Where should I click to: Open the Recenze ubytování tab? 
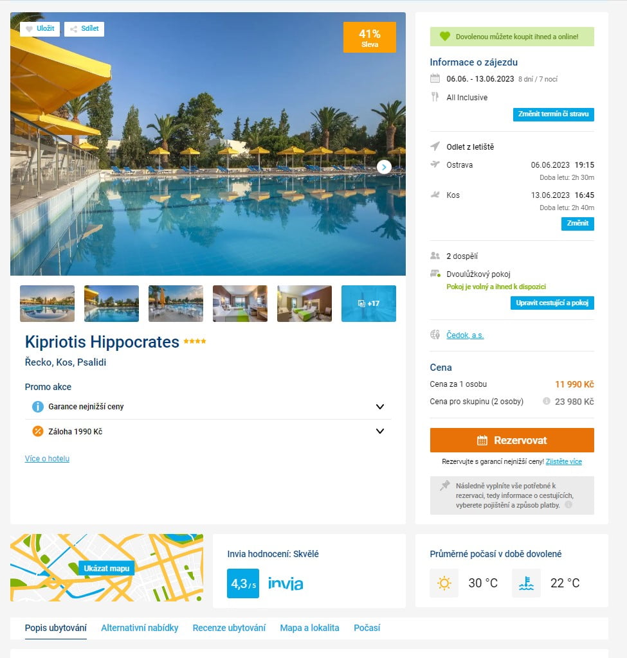point(229,628)
